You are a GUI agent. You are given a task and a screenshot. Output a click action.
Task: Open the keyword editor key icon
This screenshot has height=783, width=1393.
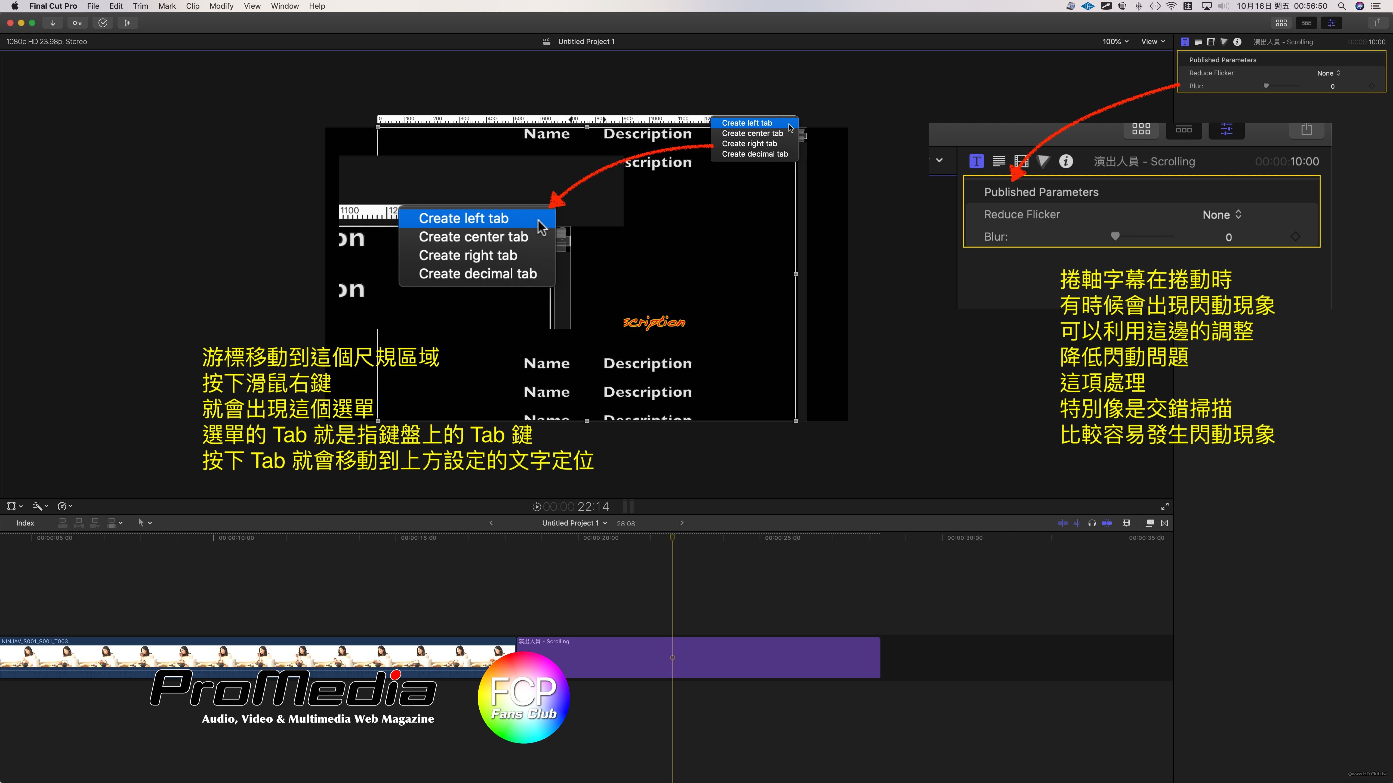tap(78, 23)
